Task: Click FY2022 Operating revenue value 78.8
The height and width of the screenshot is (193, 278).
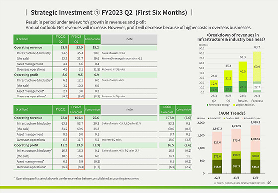Action: (x=64, y=118)
